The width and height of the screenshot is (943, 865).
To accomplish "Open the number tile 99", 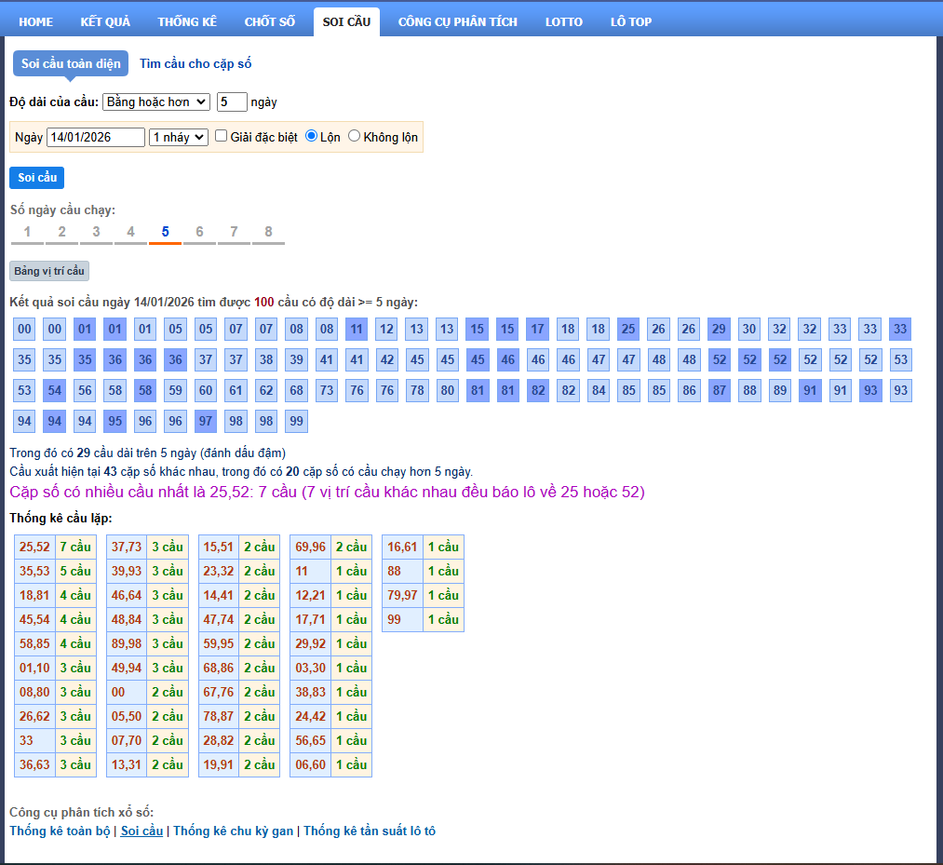I will (x=296, y=421).
